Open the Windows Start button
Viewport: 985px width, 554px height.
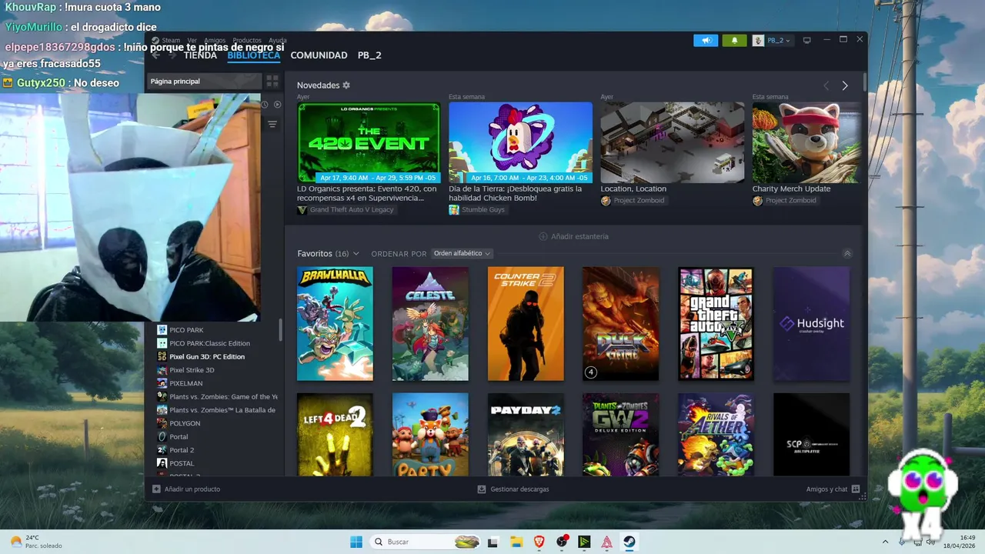[356, 542]
